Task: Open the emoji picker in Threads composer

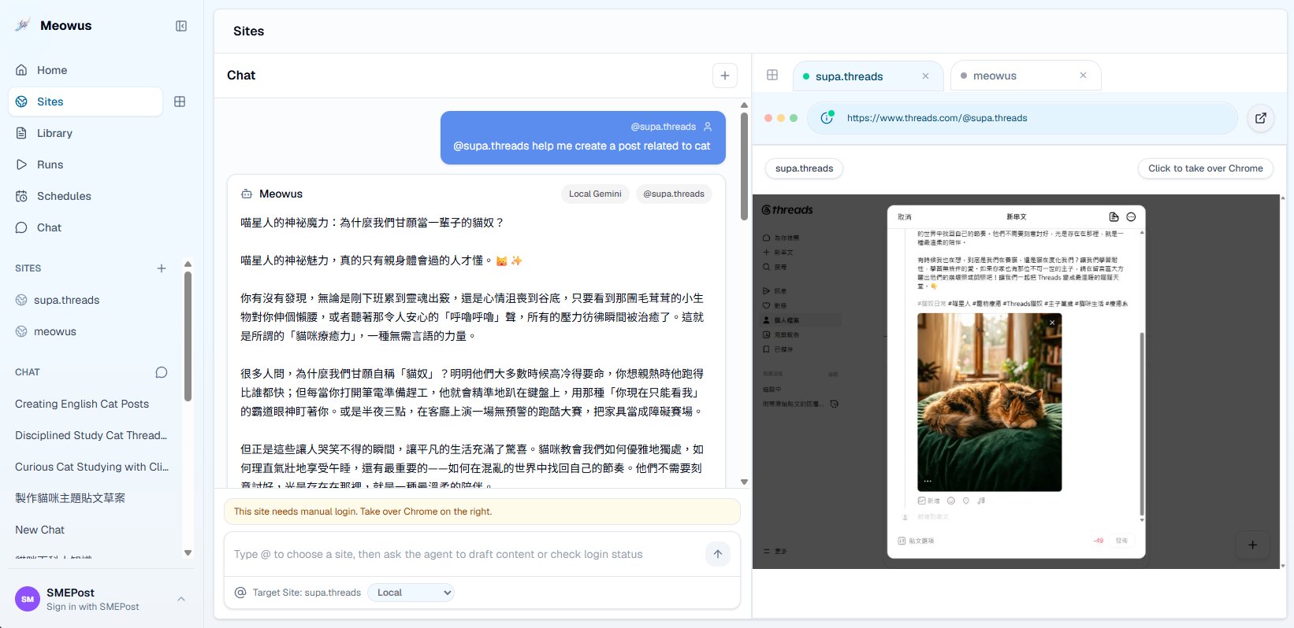Action: [951, 501]
